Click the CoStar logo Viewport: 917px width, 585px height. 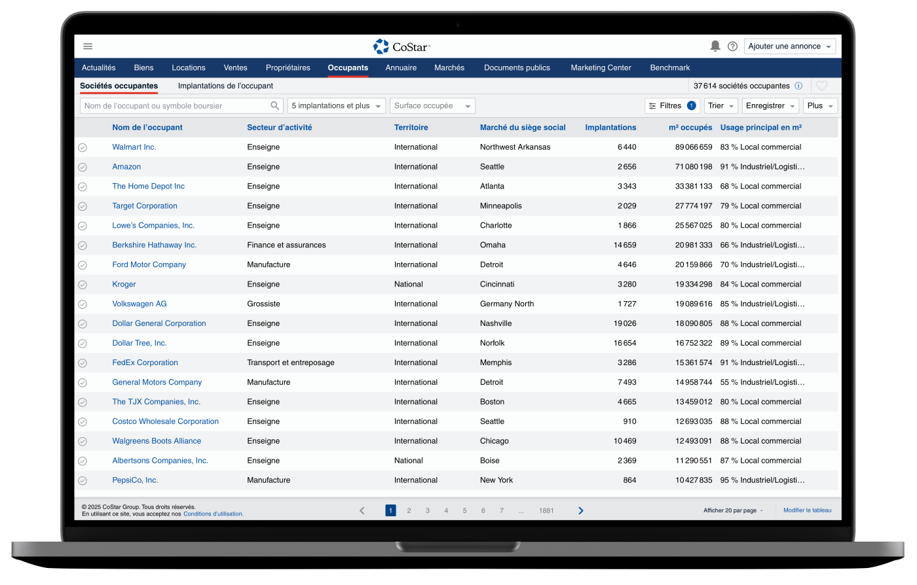pyautogui.click(x=402, y=46)
